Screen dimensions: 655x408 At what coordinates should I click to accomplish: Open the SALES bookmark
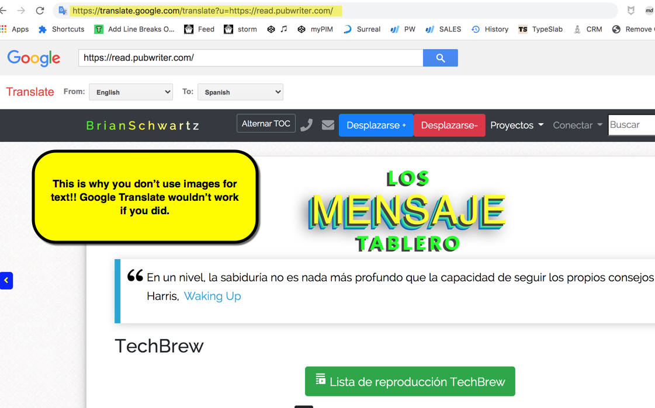443,29
